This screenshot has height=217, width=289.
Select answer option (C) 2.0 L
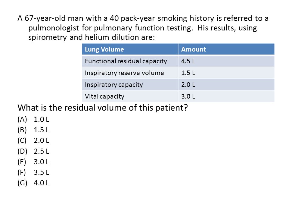33,141
